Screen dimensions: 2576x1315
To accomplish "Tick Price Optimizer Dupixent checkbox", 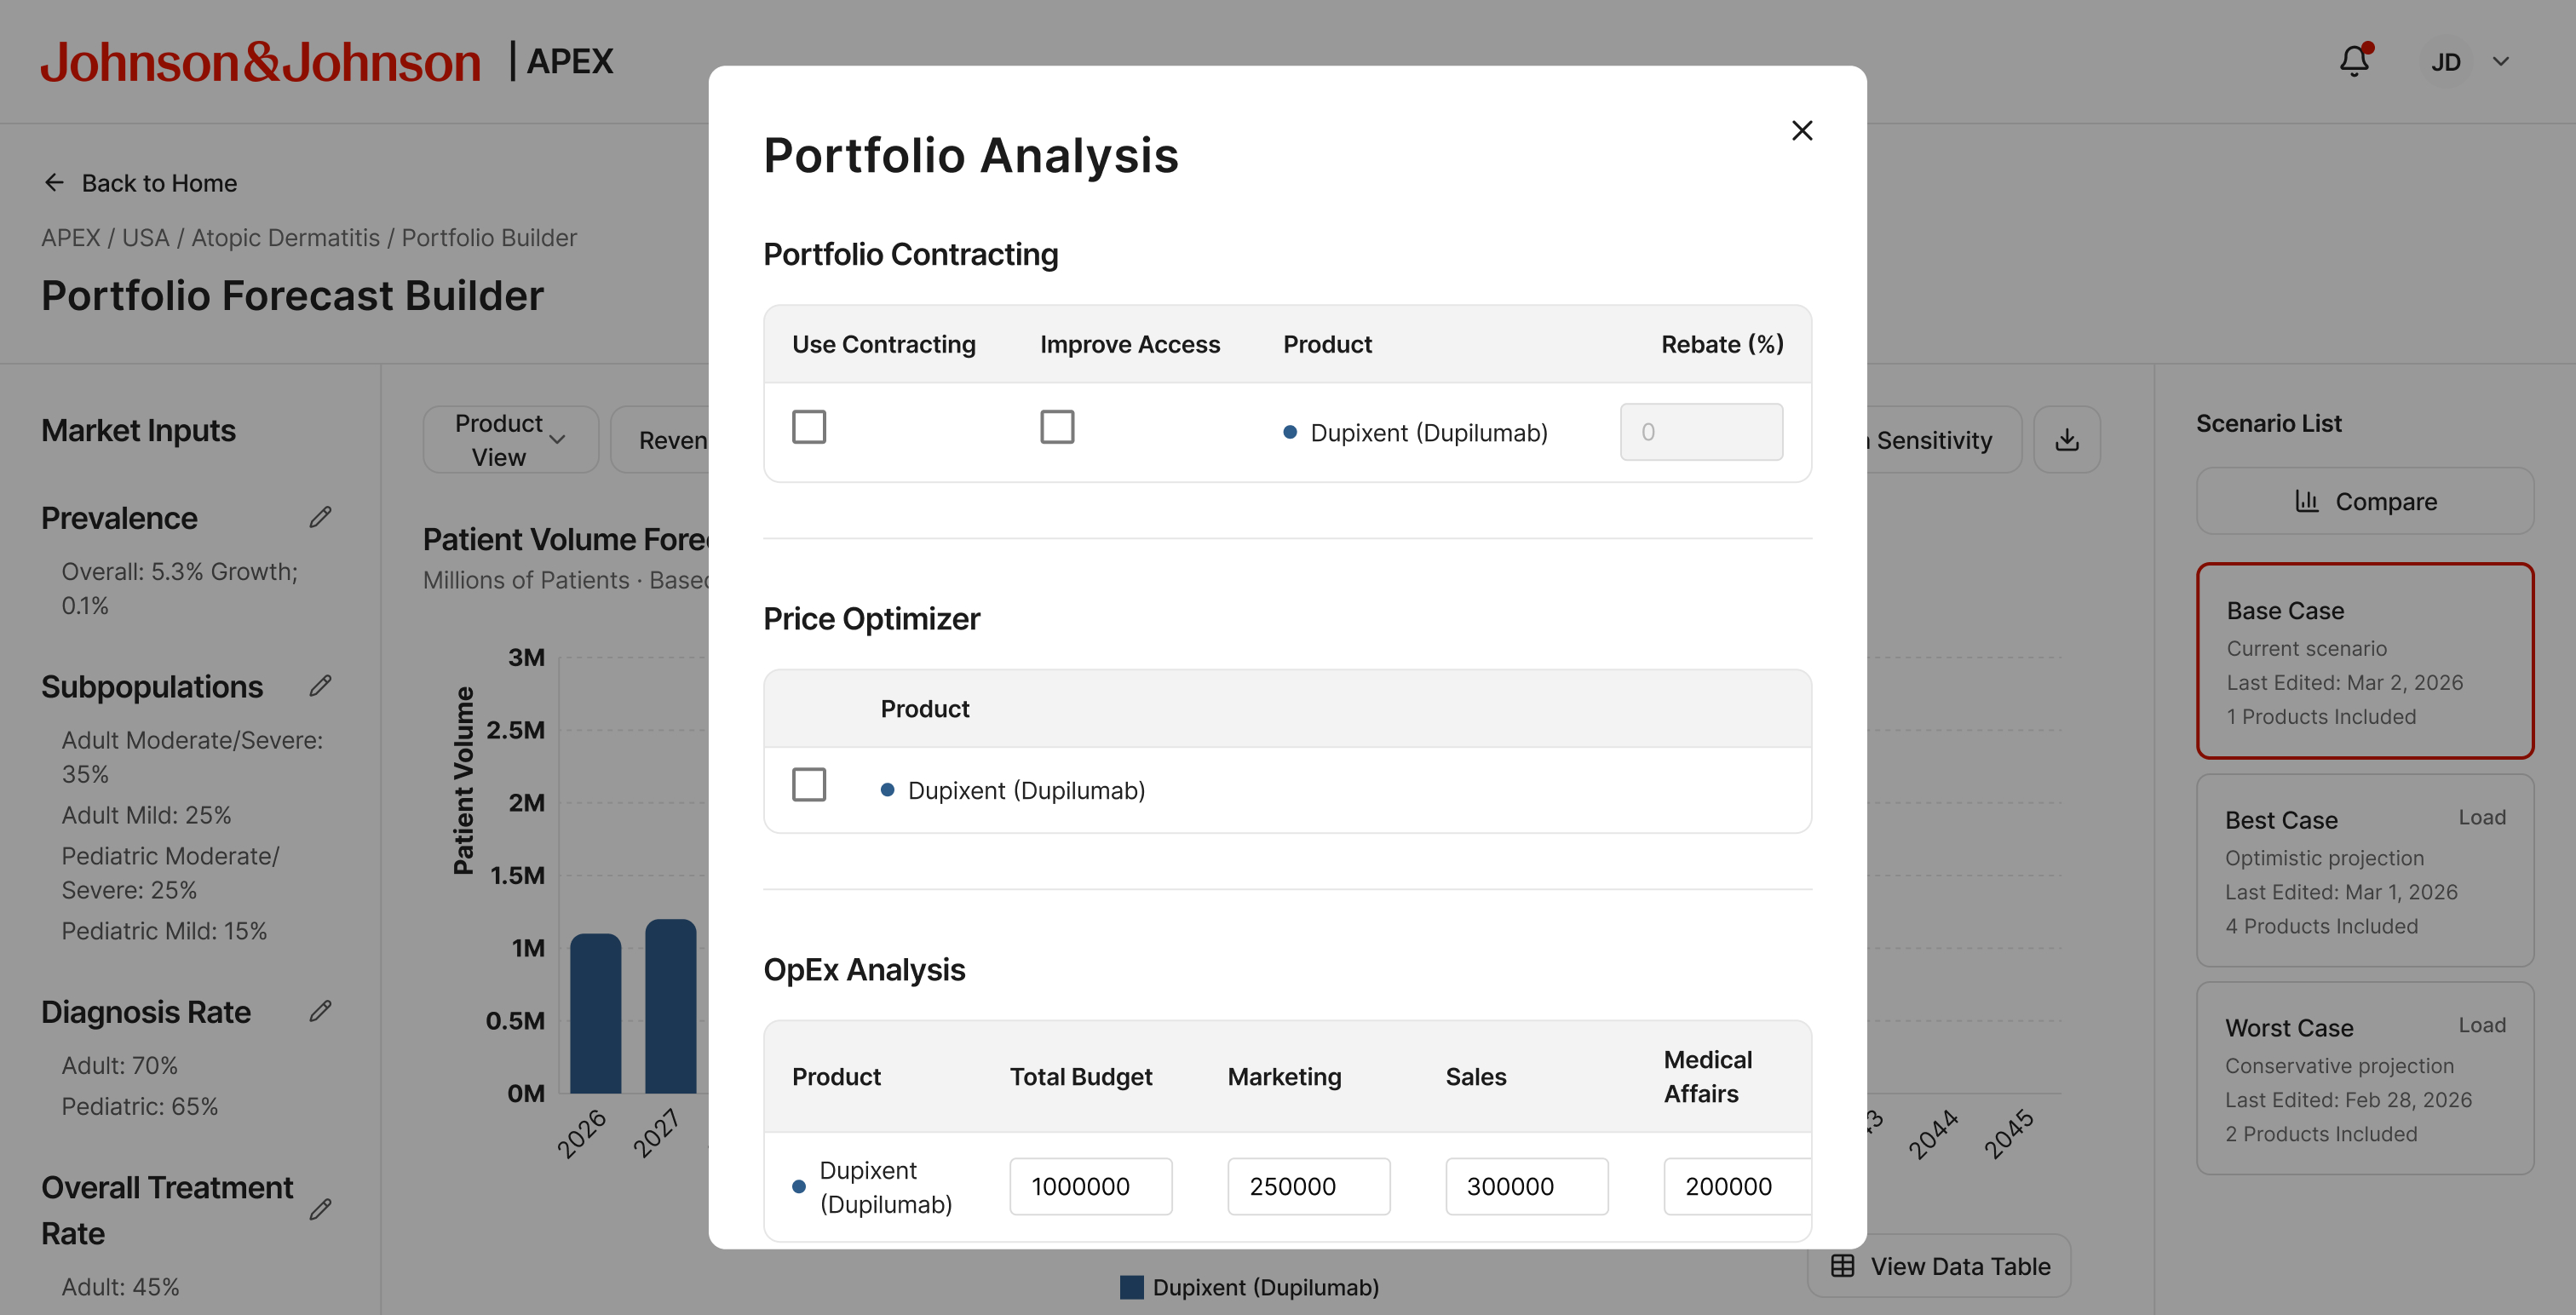I will click(809, 785).
